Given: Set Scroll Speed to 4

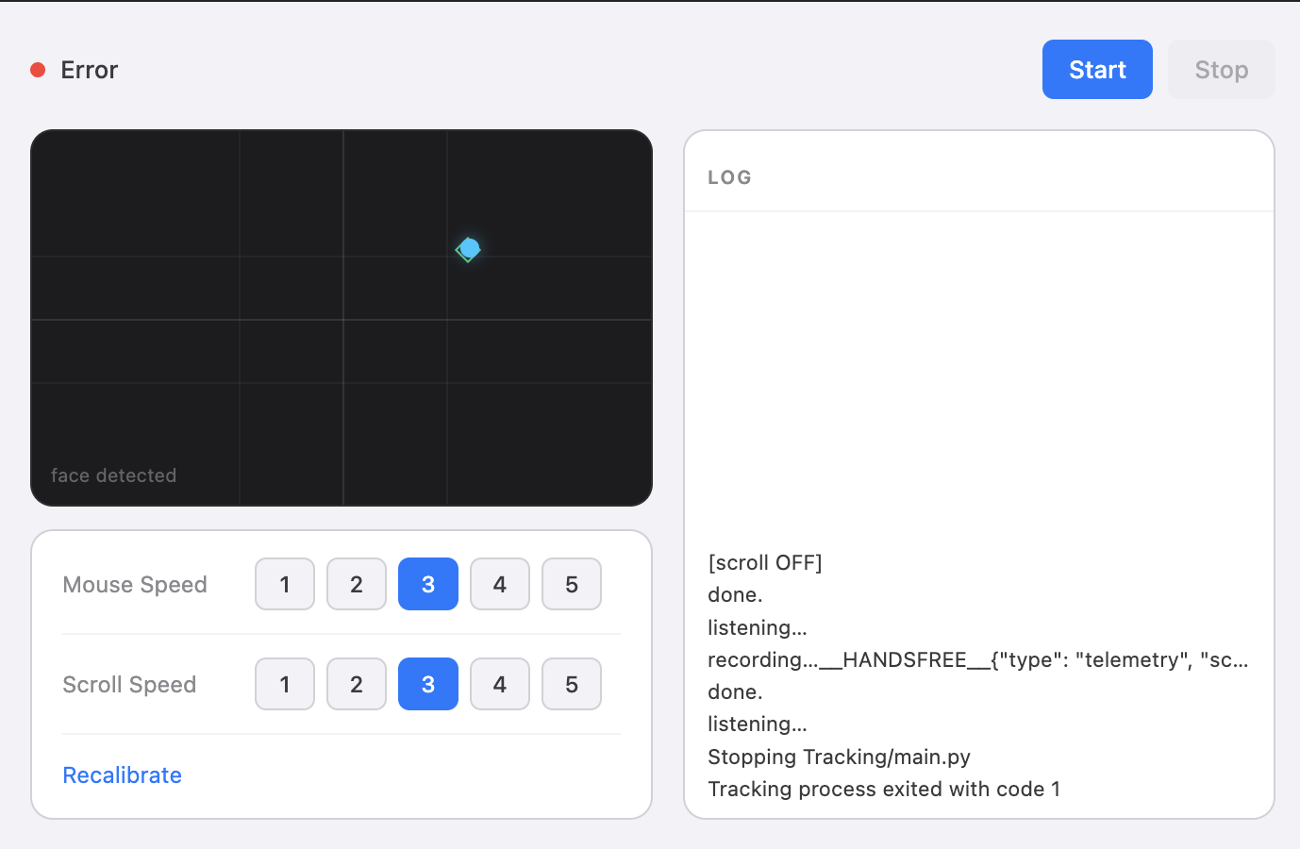Looking at the screenshot, I should tap(500, 684).
